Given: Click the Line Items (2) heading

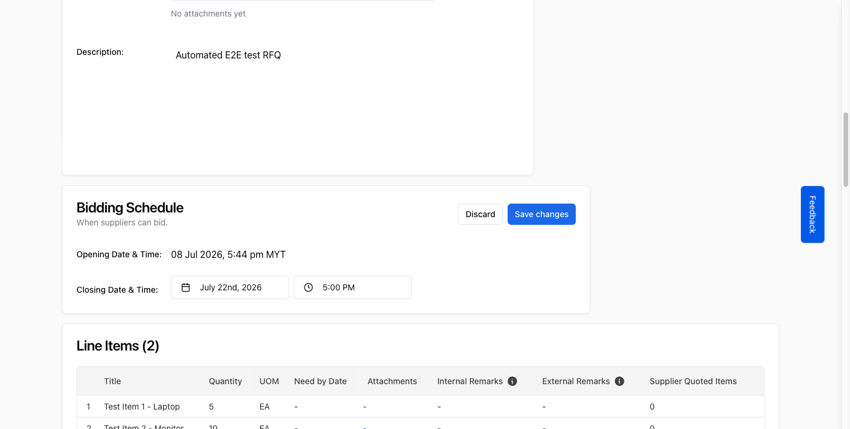Looking at the screenshot, I should coord(118,346).
